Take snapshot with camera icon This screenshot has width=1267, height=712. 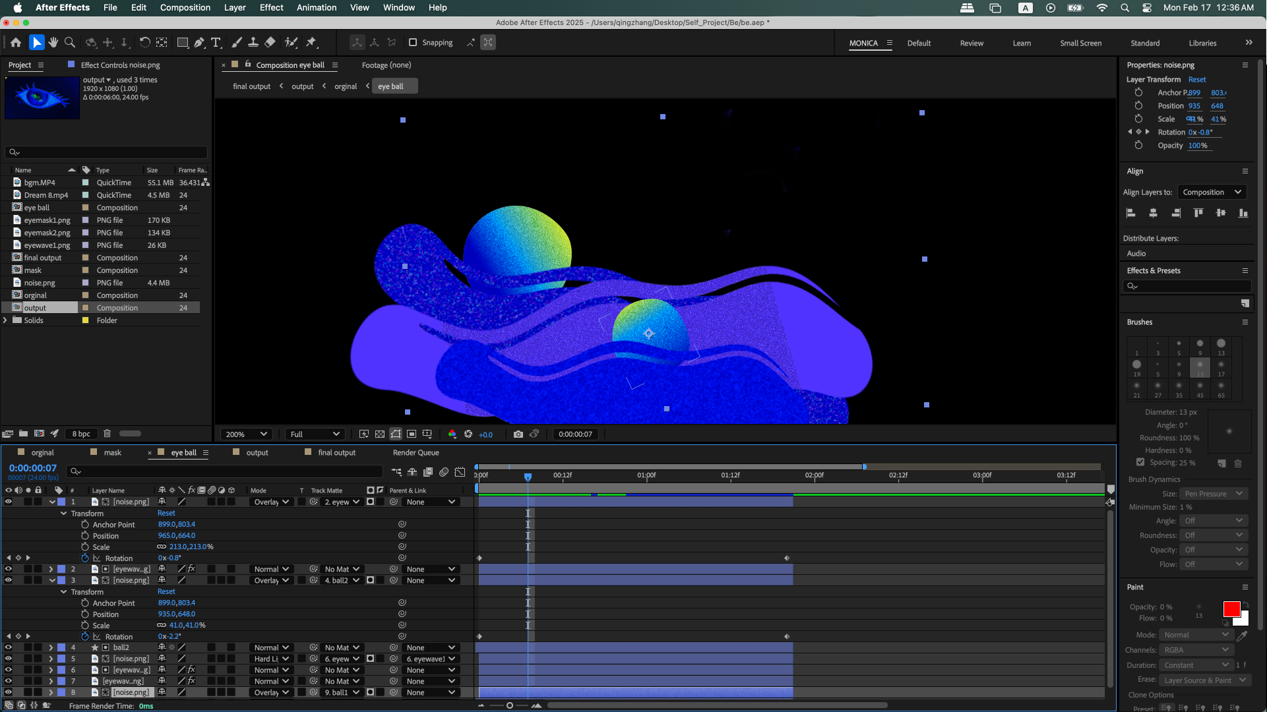518,434
